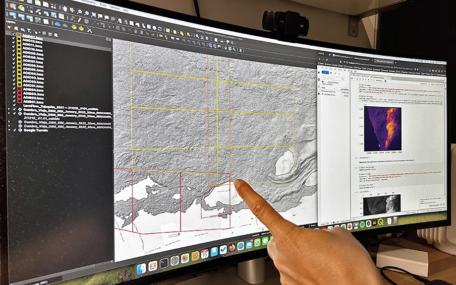This screenshot has width=456, height=285.
Task: Select the AOIC11.kmz layer name
Action: (33, 46)
